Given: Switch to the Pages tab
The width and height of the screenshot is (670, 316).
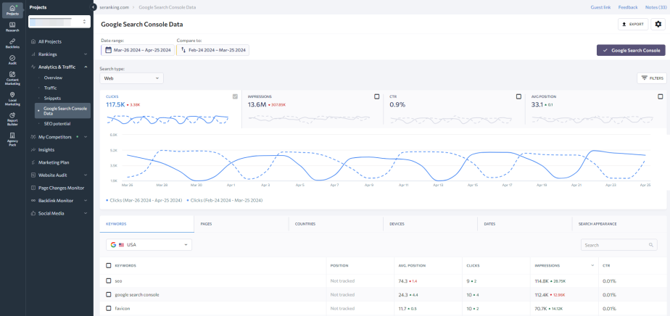Looking at the screenshot, I should pyautogui.click(x=206, y=224).
